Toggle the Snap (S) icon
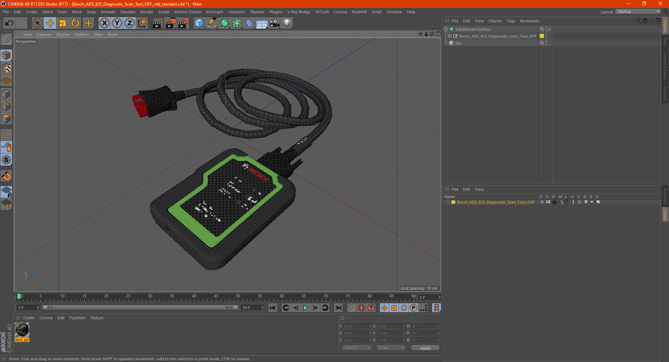 coord(6,160)
